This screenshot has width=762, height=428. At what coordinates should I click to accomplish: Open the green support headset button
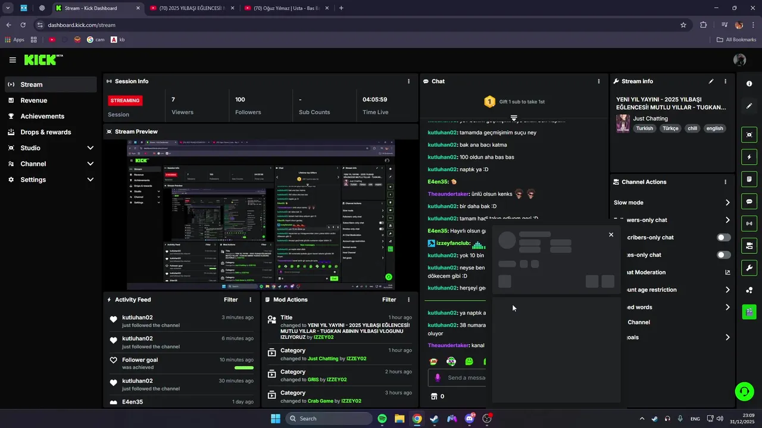744,391
